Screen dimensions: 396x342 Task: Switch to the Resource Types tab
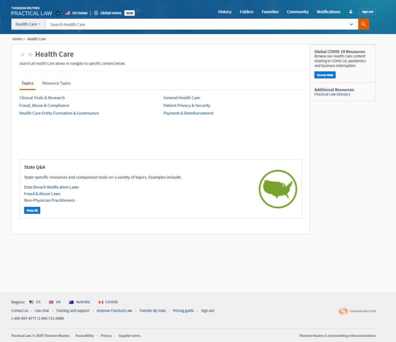point(56,83)
